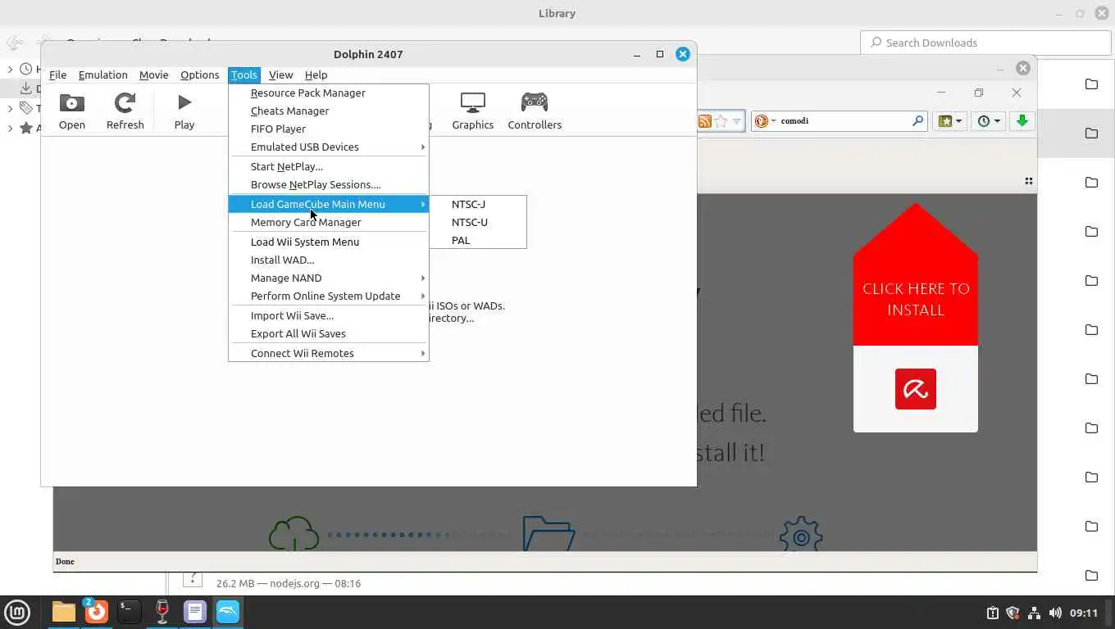Click the red CLICK HERE TO INSTALL banner
Image resolution: width=1115 pixels, height=629 pixels.
916,299
